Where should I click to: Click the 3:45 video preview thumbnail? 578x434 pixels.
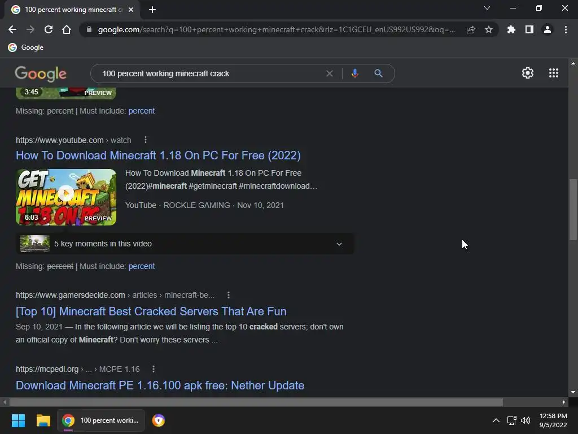point(66,93)
